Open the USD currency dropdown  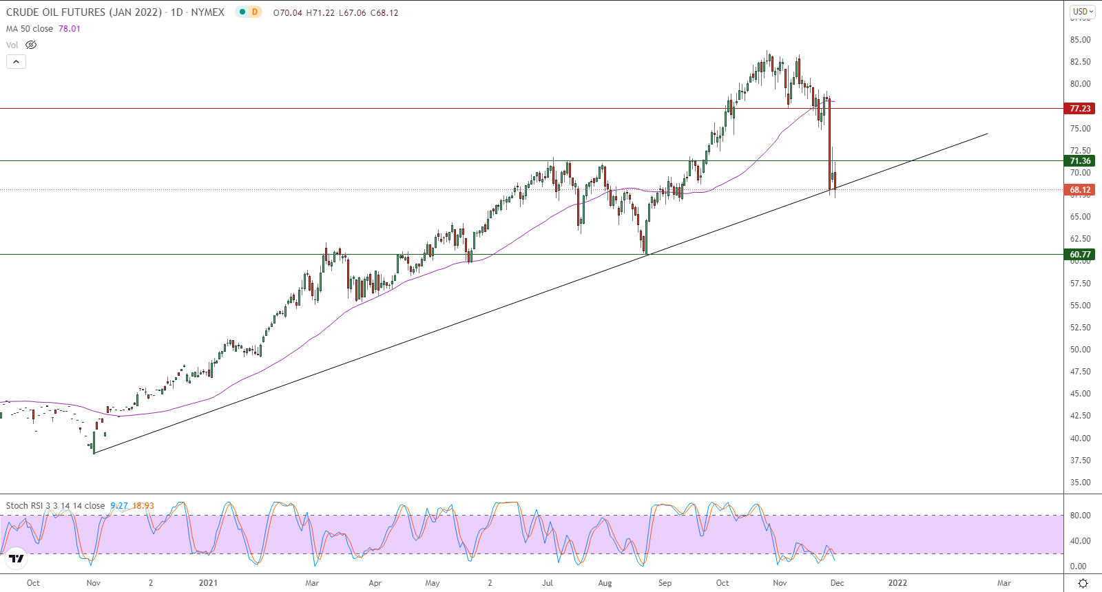[1083, 12]
